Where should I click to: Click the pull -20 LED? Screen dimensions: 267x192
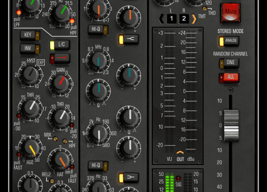tap(72, 125)
